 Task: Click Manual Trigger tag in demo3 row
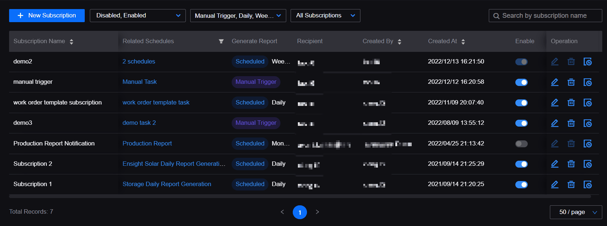point(256,123)
